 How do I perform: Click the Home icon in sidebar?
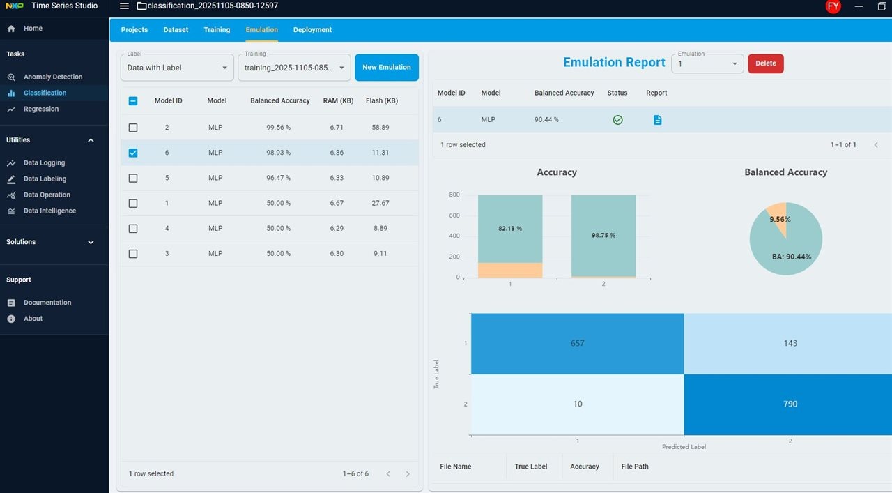pyautogui.click(x=11, y=29)
